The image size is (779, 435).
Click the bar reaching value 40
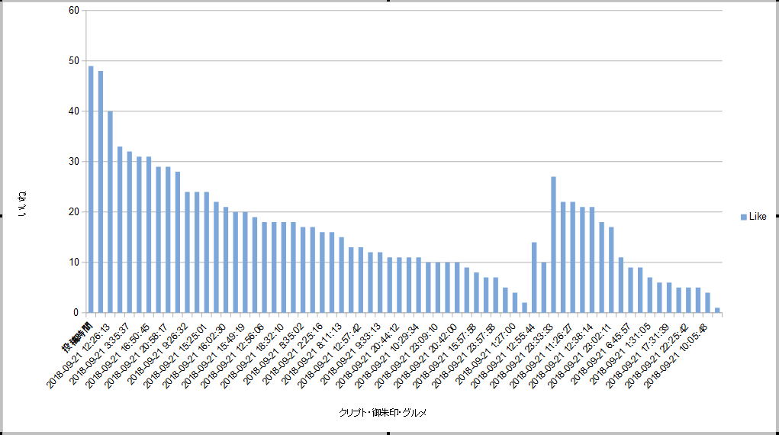tap(110, 211)
